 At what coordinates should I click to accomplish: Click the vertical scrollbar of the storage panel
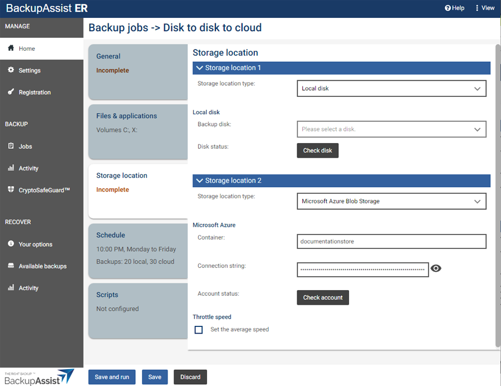498,195
